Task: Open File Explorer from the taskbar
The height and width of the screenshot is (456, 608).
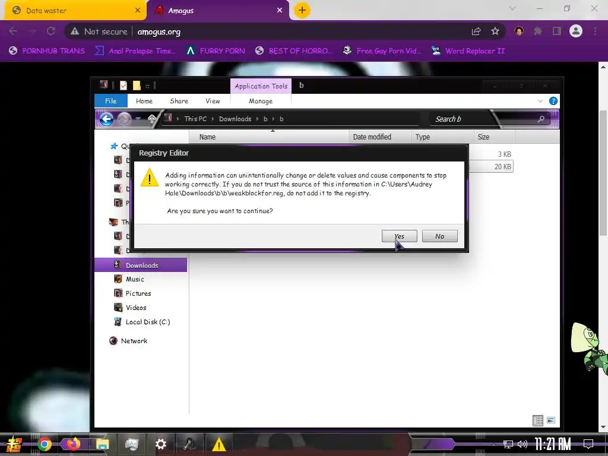Action: pos(102,444)
